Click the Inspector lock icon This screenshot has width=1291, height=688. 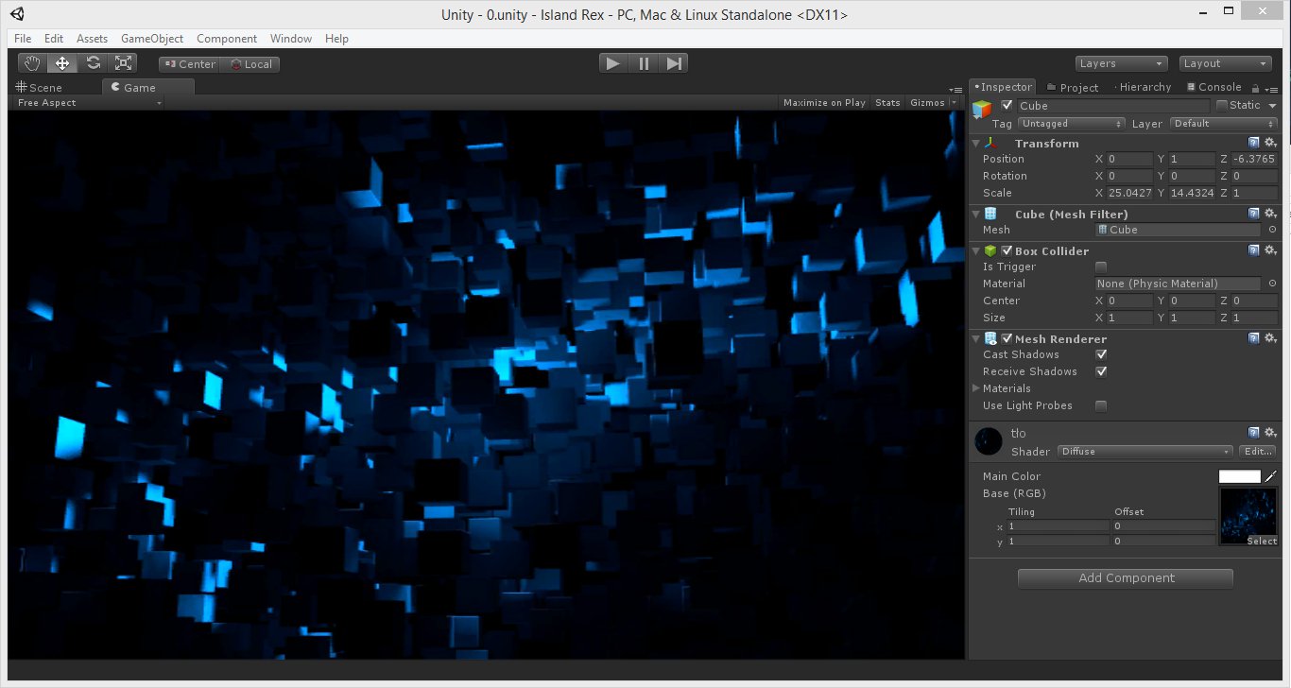(1255, 88)
